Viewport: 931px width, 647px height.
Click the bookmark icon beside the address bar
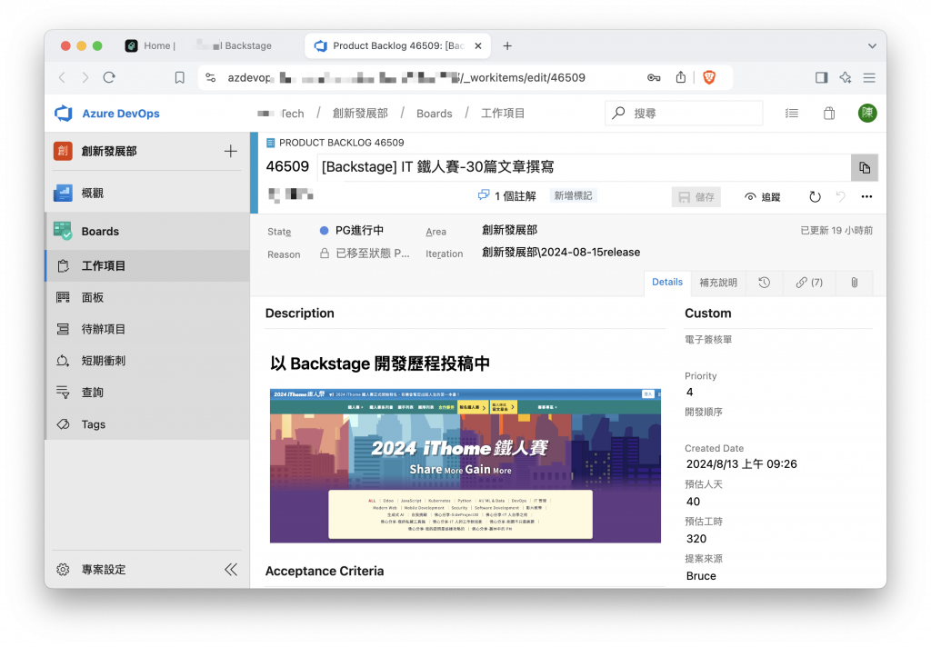coord(179,78)
